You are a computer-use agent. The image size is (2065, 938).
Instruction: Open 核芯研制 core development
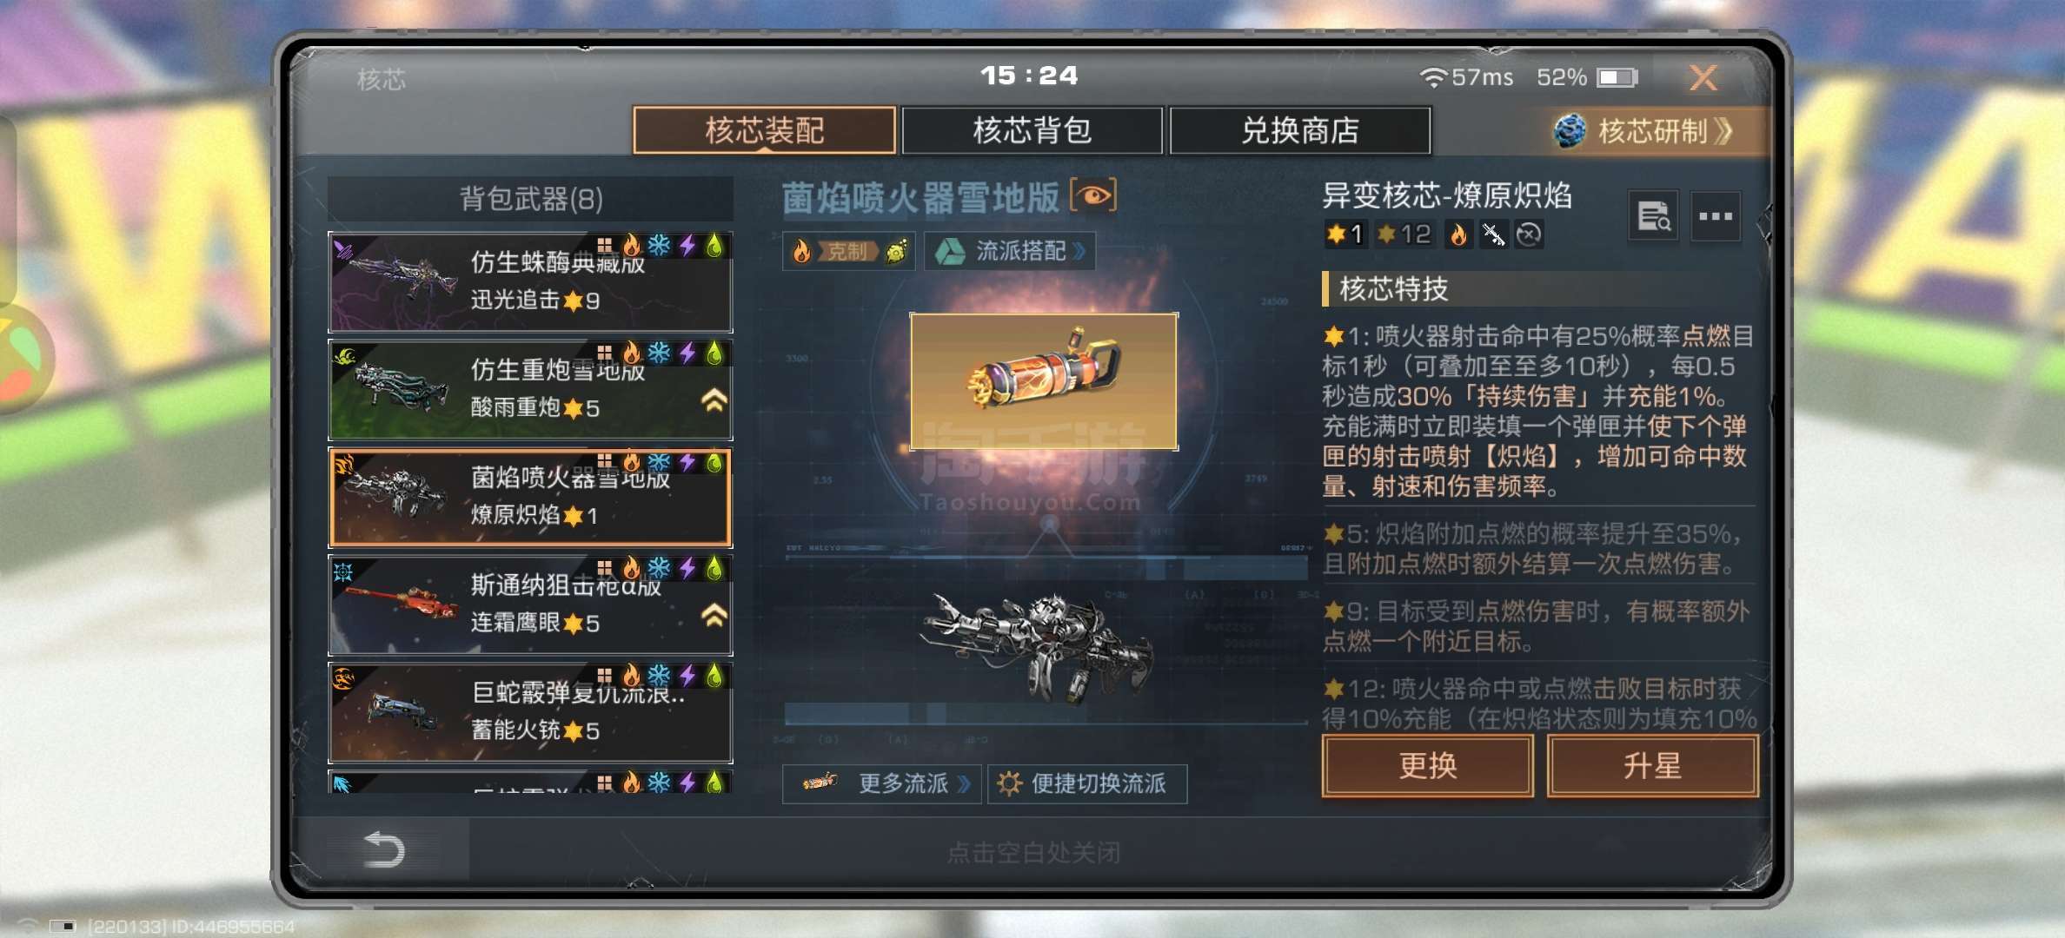click(x=1652, y=131)
